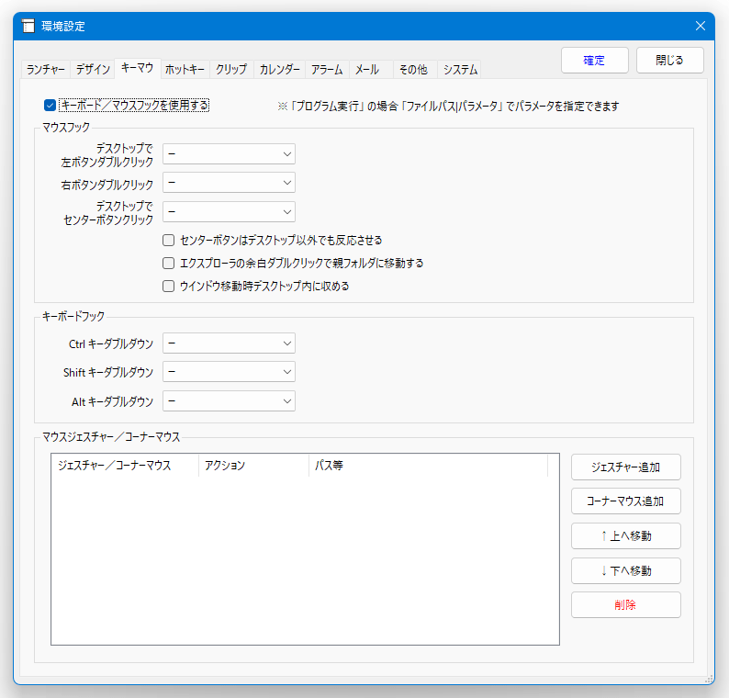Open the デスクトップで左ボタンダブルクリック dropdown
The height and width of the screenshot is (698, 729).
click(x=229, y=154)
